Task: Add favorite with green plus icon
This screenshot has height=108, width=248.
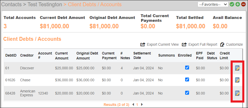Action: [x=238, y=4]
